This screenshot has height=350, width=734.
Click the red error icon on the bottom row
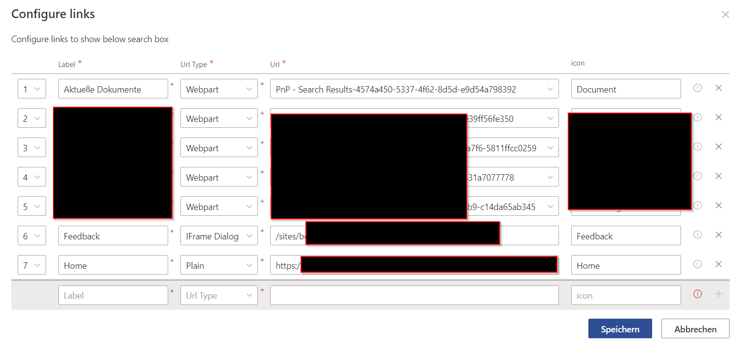[697, 294]
